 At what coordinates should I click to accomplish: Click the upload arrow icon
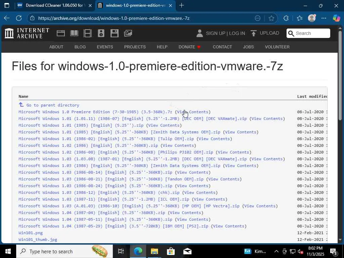pos(253,33)
